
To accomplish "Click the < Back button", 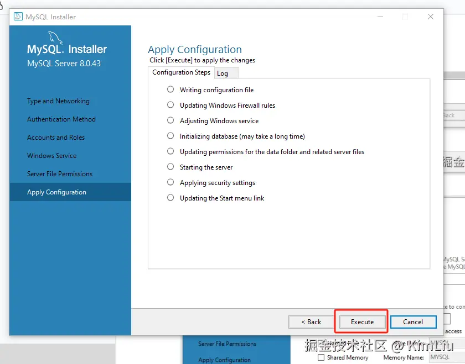I will coord(311,321).
